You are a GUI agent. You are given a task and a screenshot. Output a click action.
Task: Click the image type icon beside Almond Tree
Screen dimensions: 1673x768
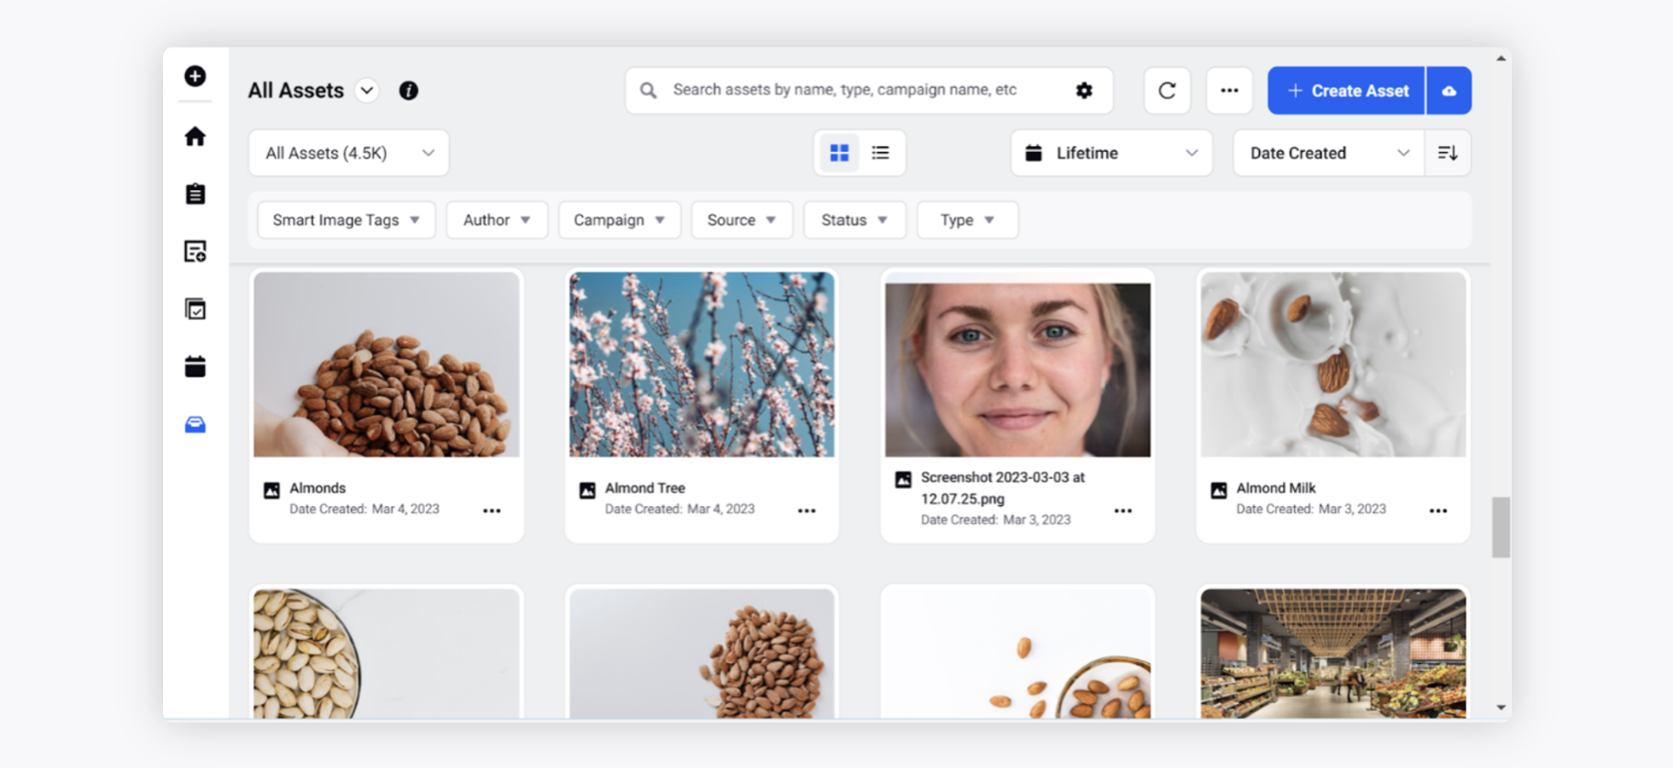tap(587, 490)
